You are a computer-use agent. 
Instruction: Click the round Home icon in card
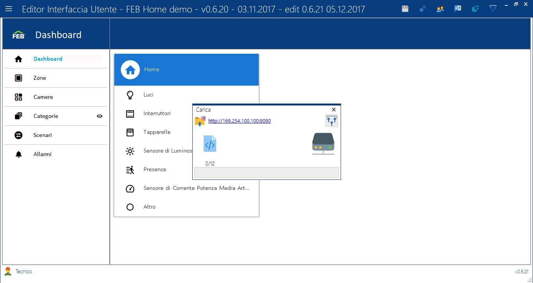[130, 70]
